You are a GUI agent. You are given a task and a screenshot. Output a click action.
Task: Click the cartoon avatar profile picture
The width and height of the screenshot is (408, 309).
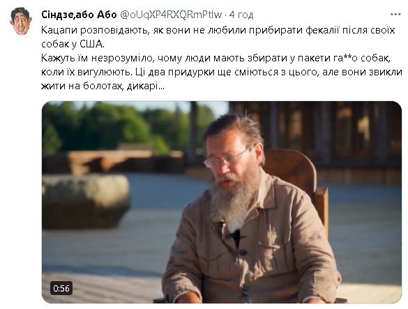(x=21, y=21)
